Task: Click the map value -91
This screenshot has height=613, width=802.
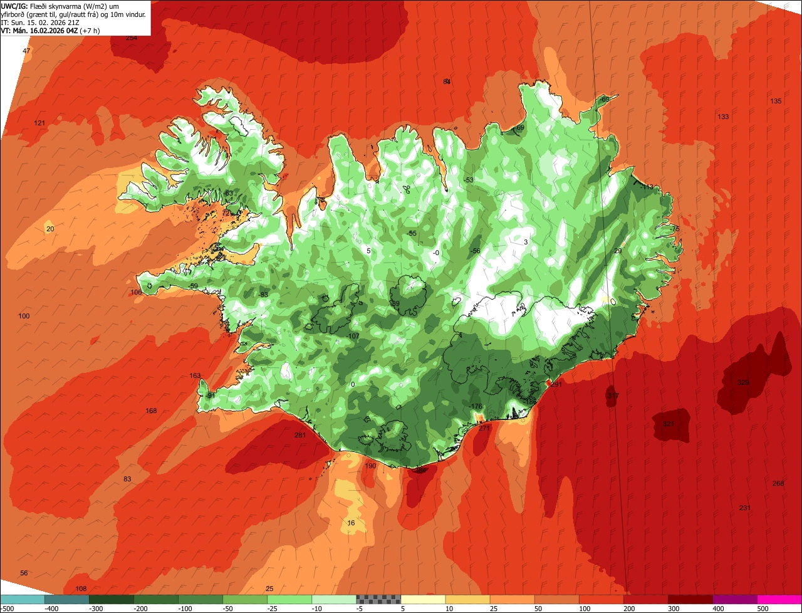Action: 210,396
